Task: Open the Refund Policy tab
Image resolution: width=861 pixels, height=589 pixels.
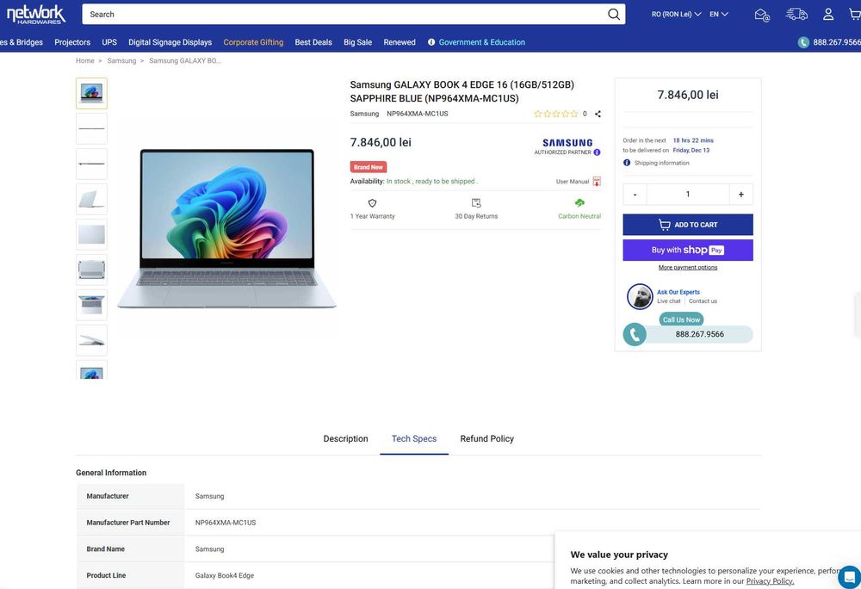Action: pos(487,438)
